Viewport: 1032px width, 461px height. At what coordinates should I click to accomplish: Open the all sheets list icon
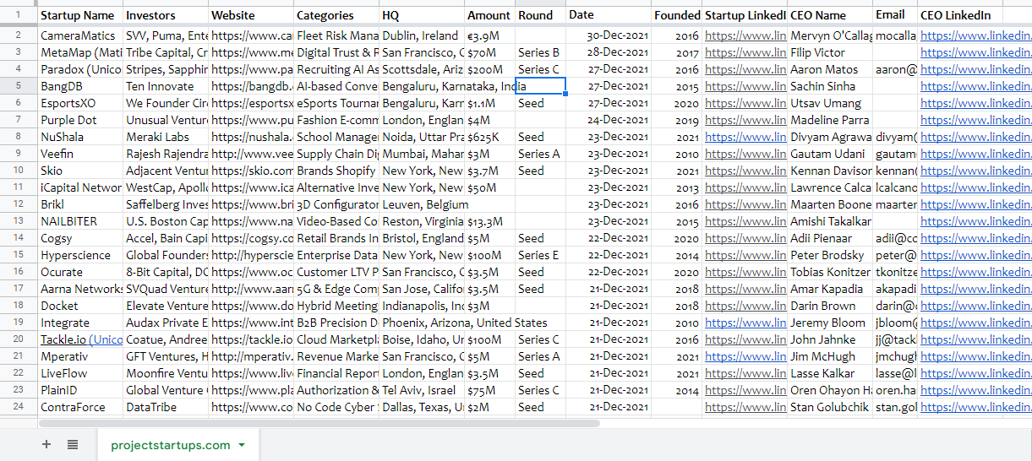tap(73, 445)
